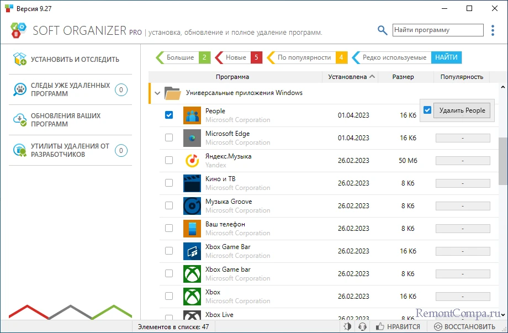Click the Программа column header
Viewport: 508px width, 333px height.
[x=232, y=77]
